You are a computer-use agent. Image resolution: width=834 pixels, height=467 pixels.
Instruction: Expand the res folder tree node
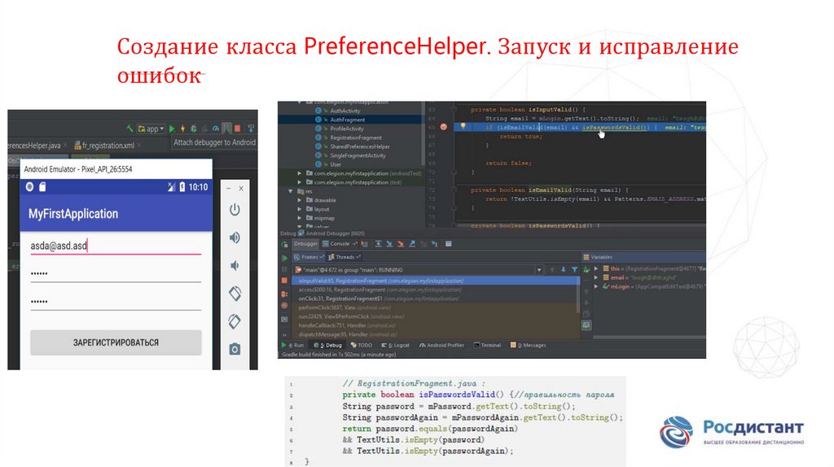tap(292, 191)
